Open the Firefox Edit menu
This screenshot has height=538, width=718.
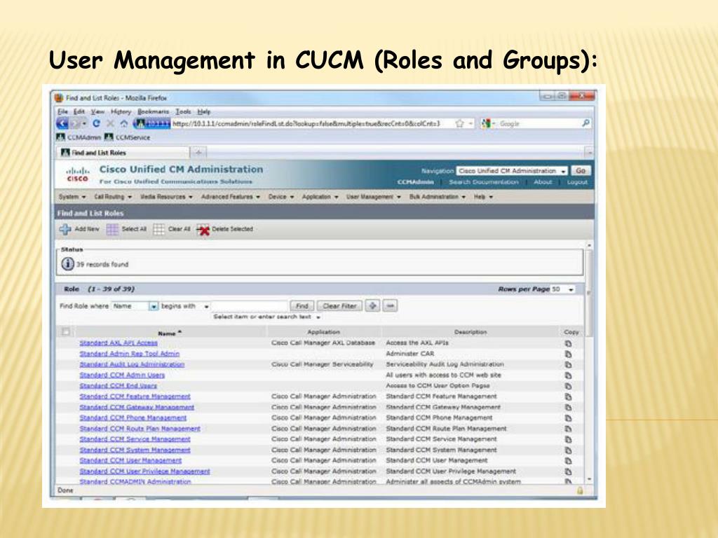[79, 111]
